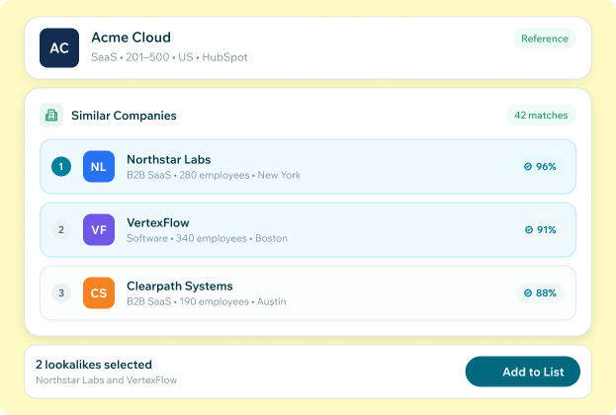Image resolution: width=616 pixels, height=415 pixels.
Task: Open the 96% match score pill
Action: point(540,166)
